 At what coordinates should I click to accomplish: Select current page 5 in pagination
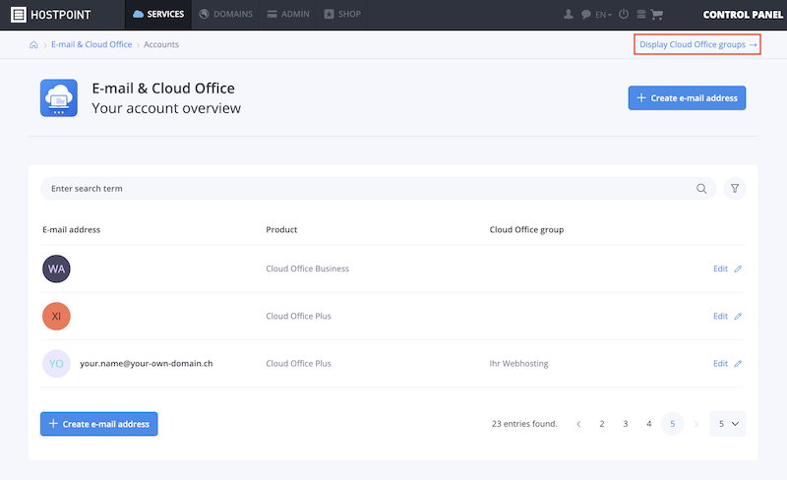pyautogui.click(x=673, y=424)
